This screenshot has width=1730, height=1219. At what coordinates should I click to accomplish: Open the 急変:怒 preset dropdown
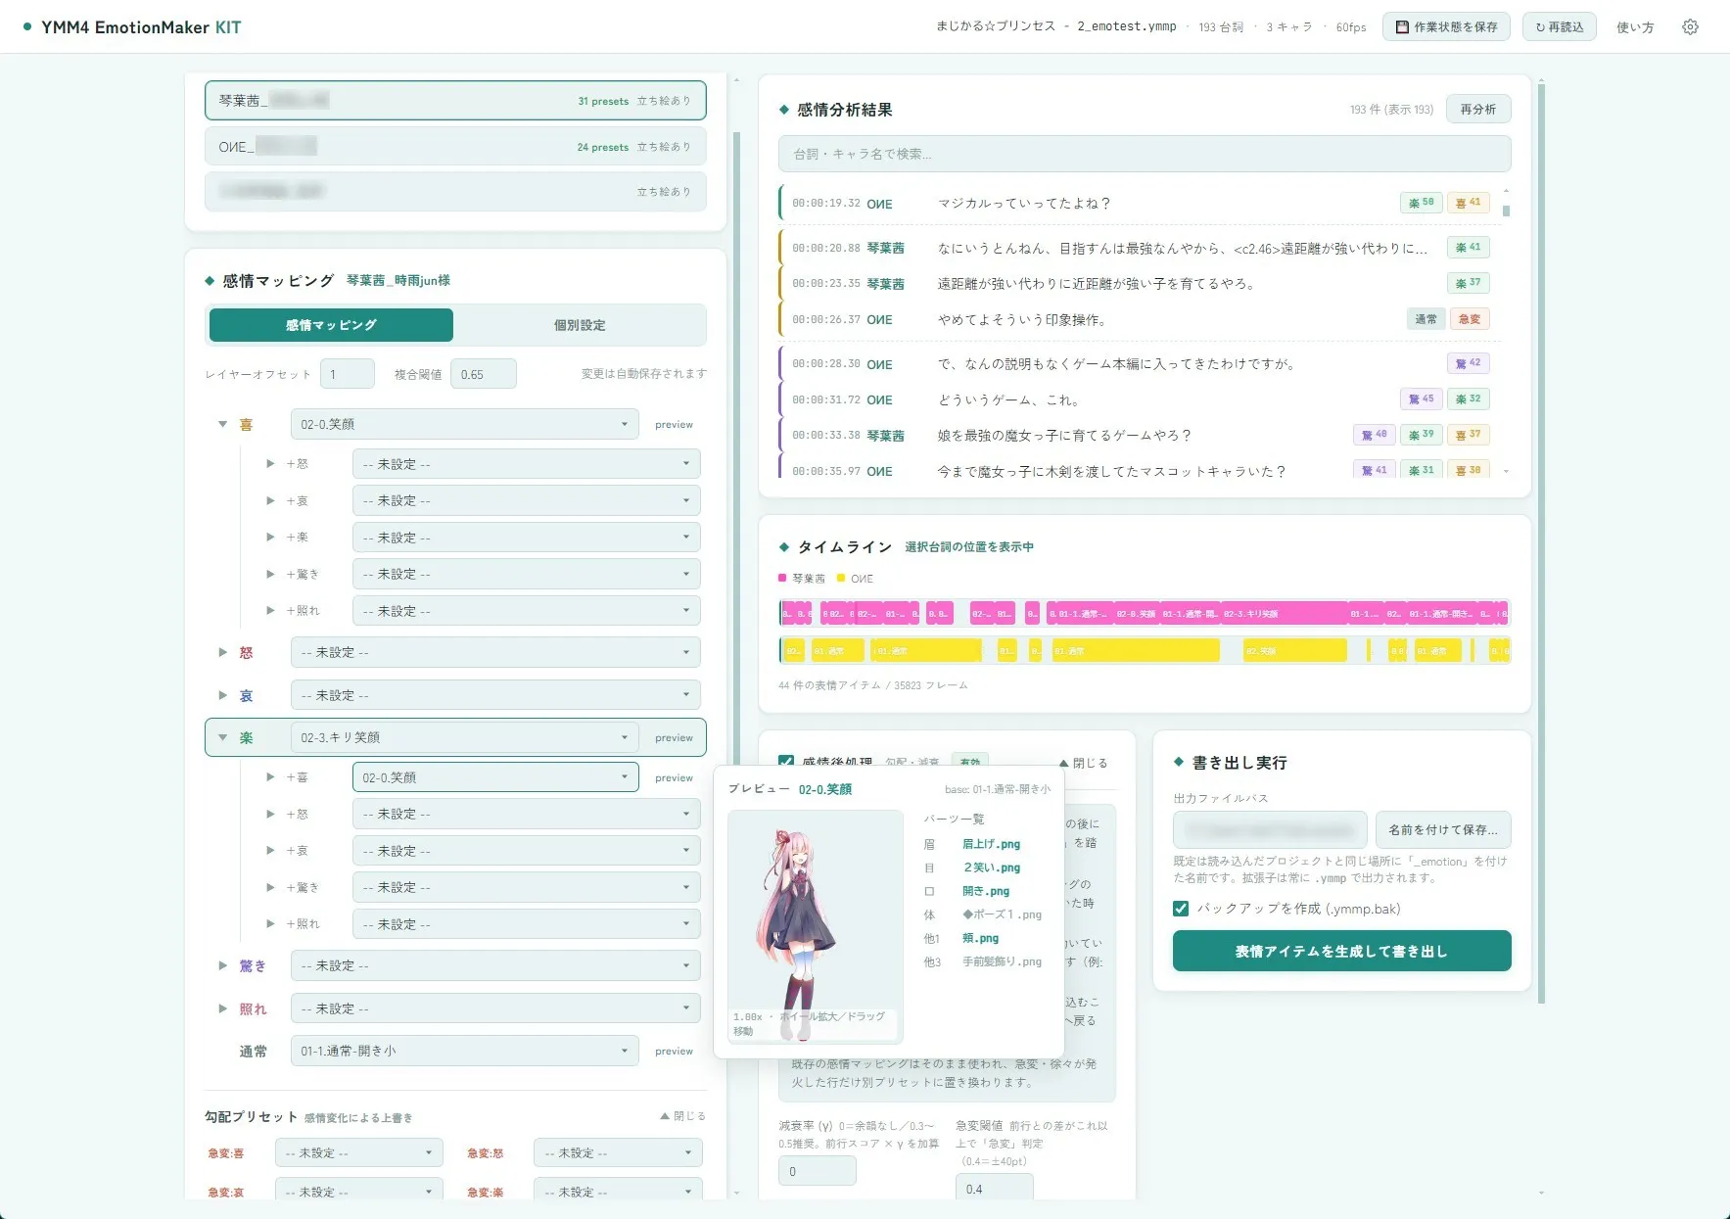618,1153
